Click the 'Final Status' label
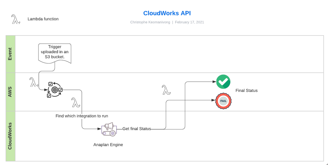The image size is (328, 165). (247, 90)
